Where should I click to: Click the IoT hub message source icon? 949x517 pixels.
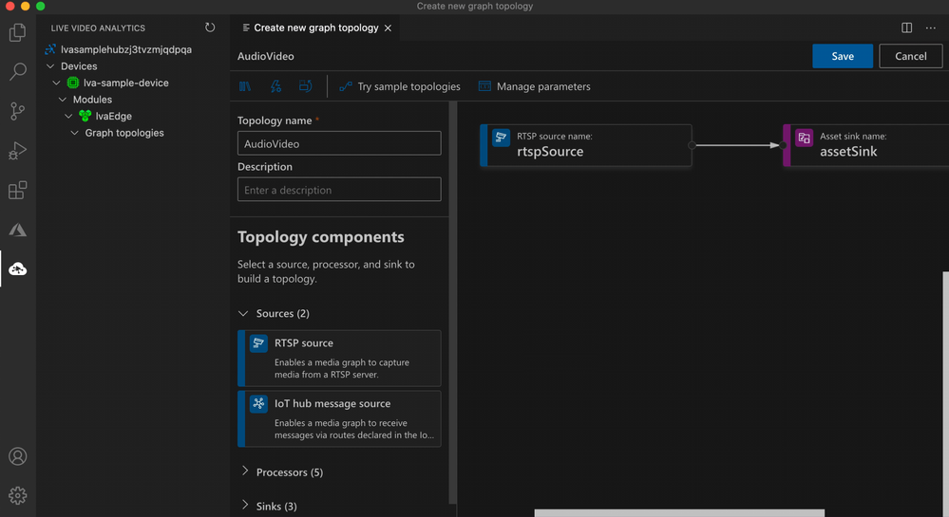[x=258, y=403]
